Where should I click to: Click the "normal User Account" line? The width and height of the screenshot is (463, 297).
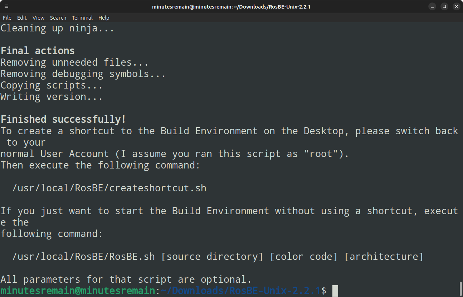(175, 153)
